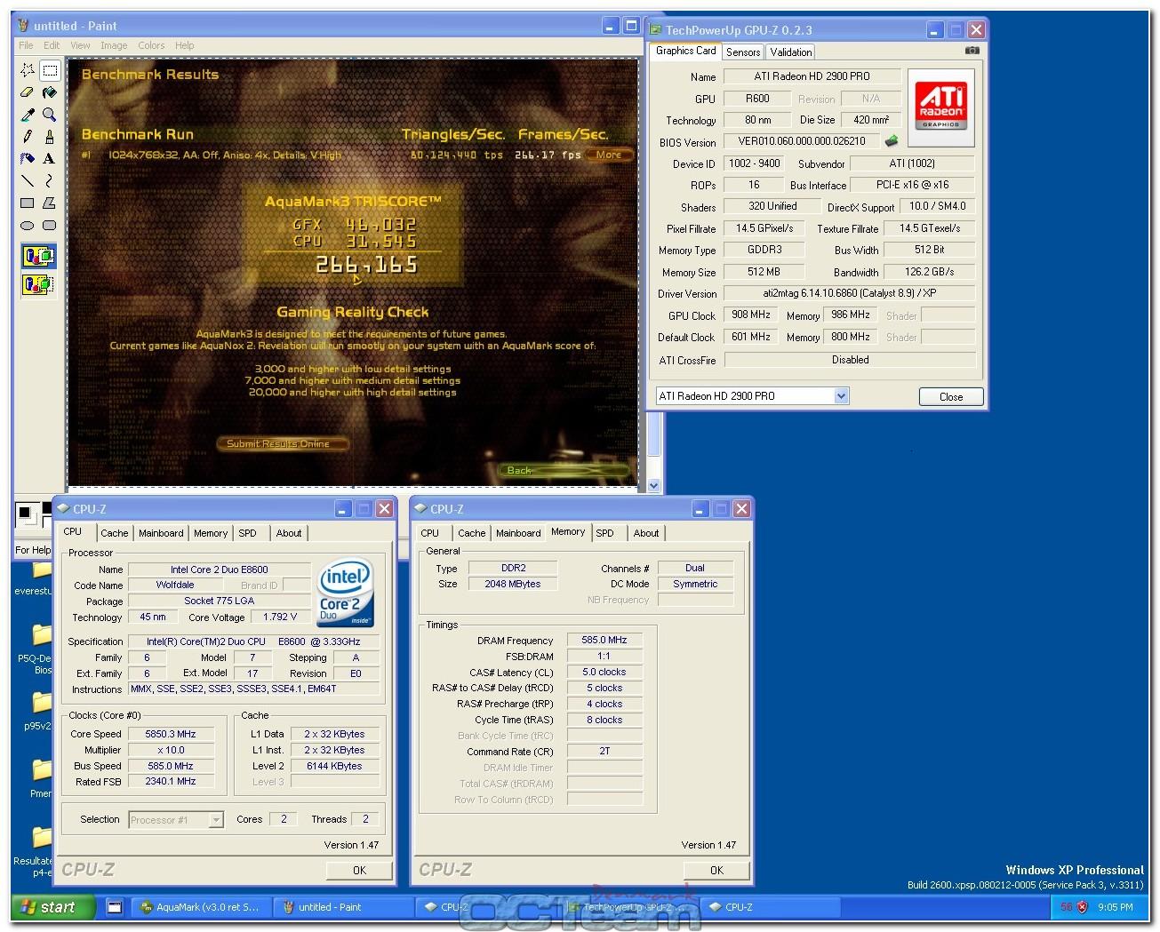Click the Close button in GPU-Z
Viewport: 1160px width, 932px height.
(951, 397)
